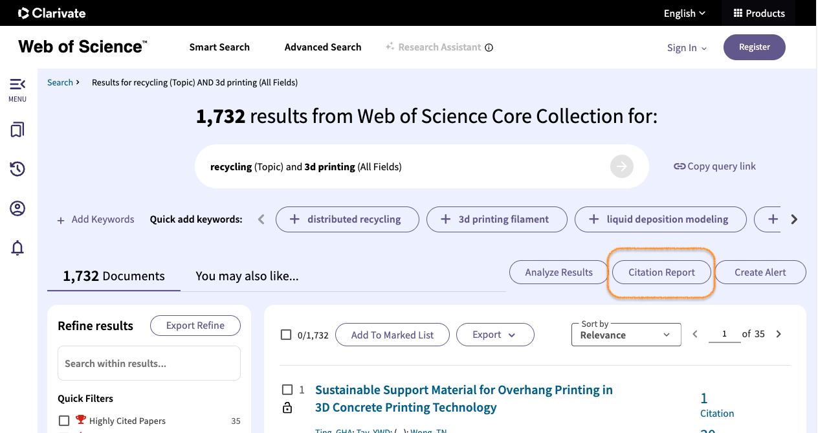Click the Research Assistant info icon
This screenshot has height=433, width=818.
click(x=489, y=47)
